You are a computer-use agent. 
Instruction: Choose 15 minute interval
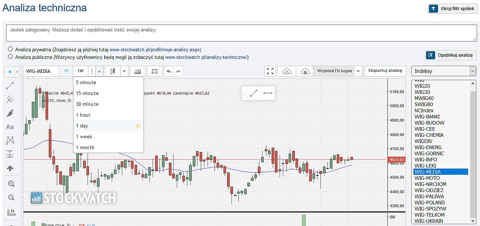109,93
